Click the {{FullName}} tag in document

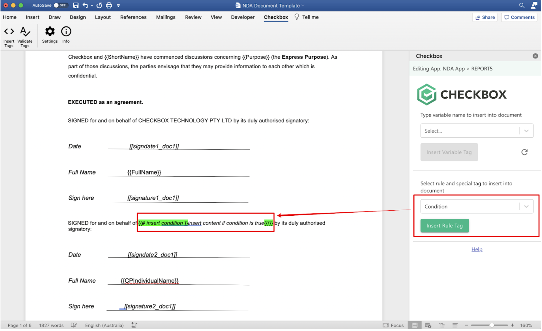coord(144,172)
